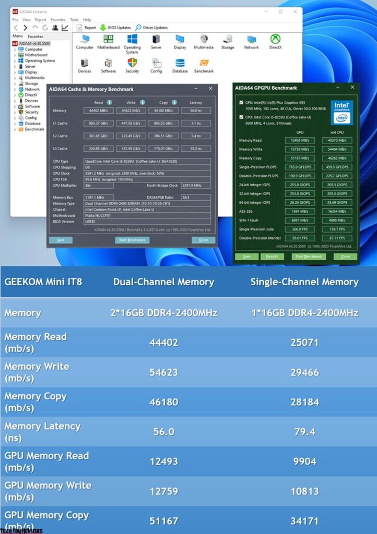Expand the Multimedia tree node
The width and height of the screenshot is (377, 534).
coord(15,78)
